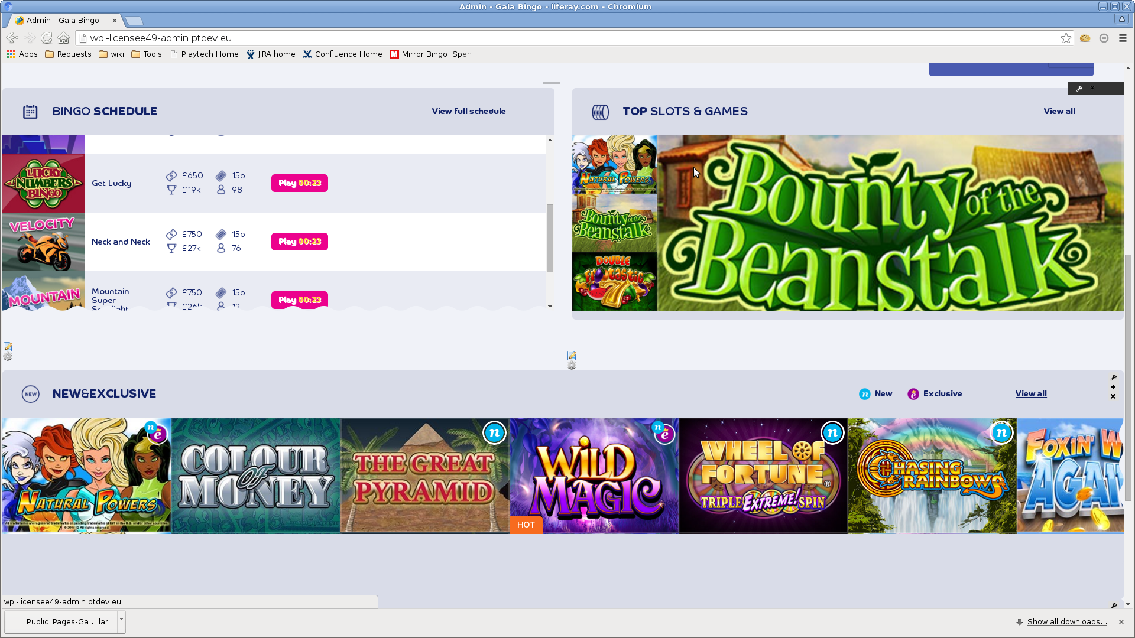Open the wiki bookmark folder
This screenshot has height=638, width=1135.
coord(111,54)
